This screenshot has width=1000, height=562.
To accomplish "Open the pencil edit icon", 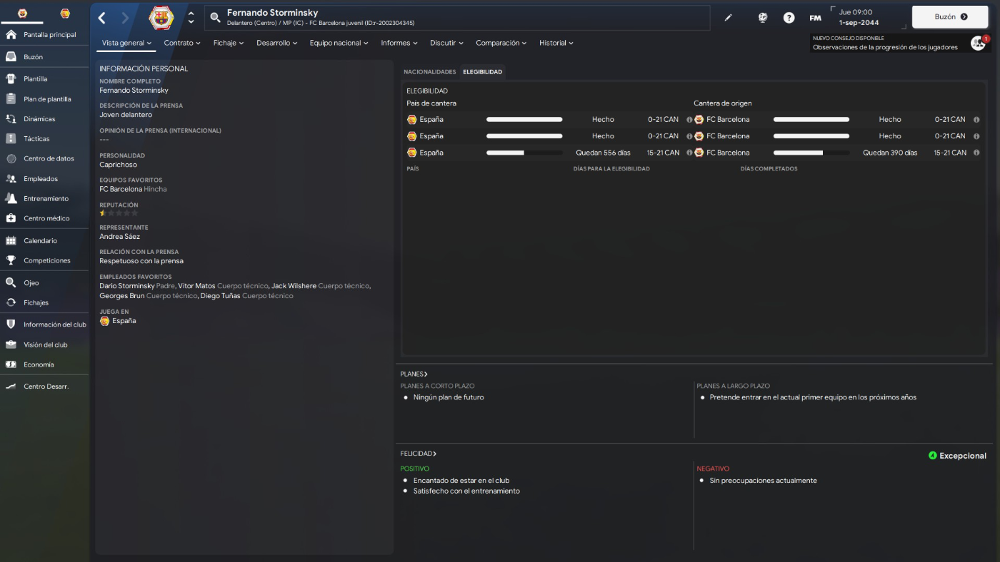I will 729,18.
